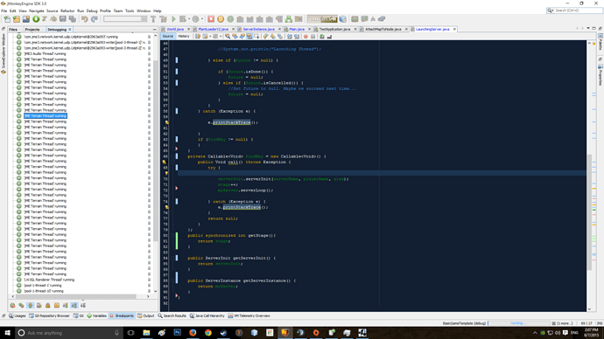Uncomment lines editor toolbar icon

click(x=329, y=36)
